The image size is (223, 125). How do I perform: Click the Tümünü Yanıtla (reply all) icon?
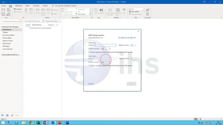[43, 10]
